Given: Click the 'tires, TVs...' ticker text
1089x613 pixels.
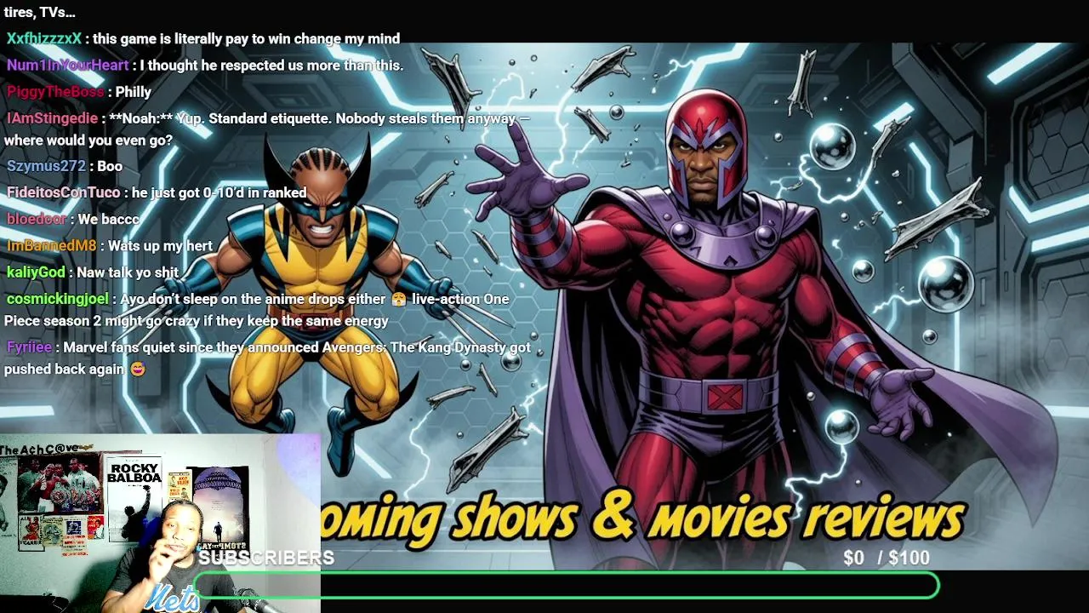Looking at the screenshot, I should point(39,12).
